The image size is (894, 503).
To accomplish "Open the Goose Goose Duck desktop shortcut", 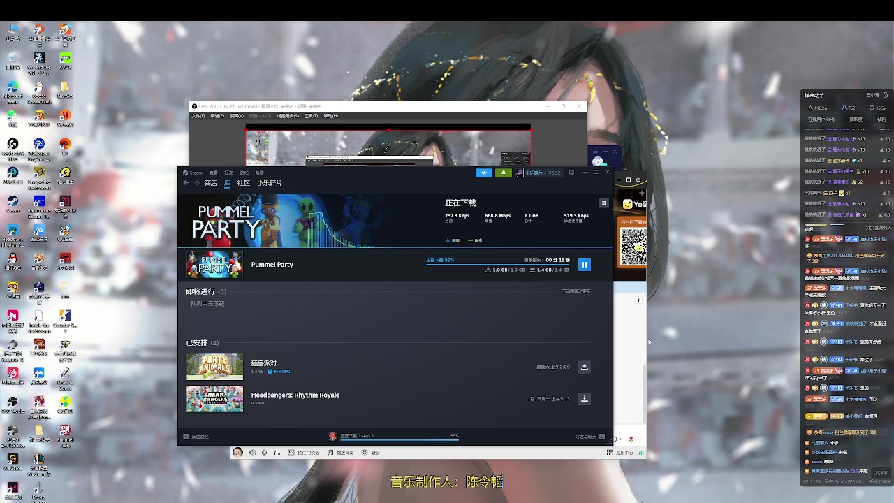I will point(39,92).
